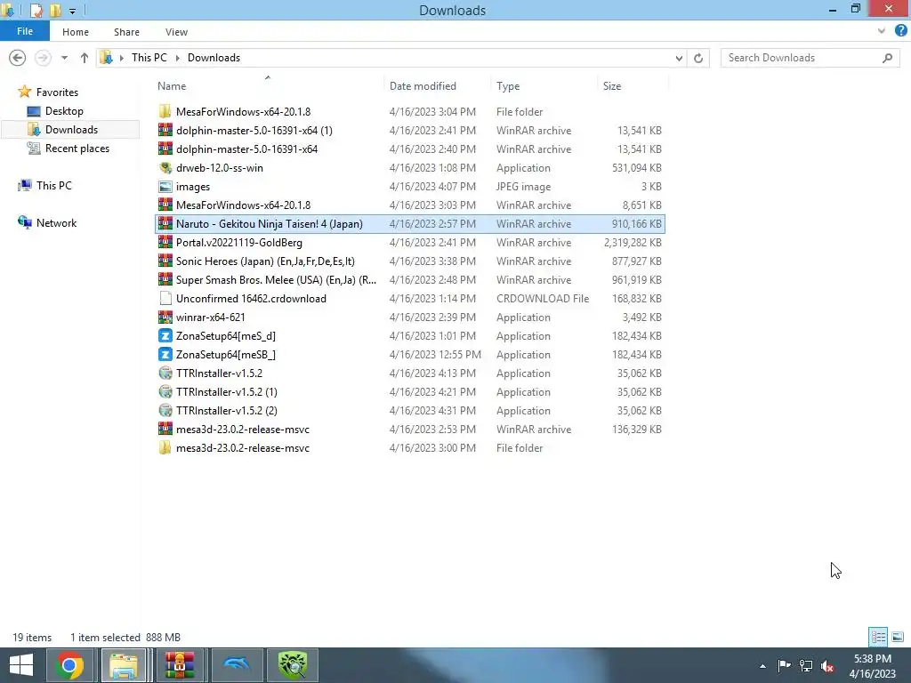Screen dimensions: 911x683
Task: Open Google Chrome from the taskbar
Action: tap(69, 665)
